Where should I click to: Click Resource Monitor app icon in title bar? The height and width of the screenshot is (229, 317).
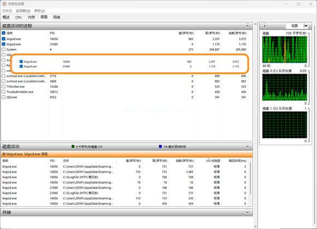pos(4,4)
